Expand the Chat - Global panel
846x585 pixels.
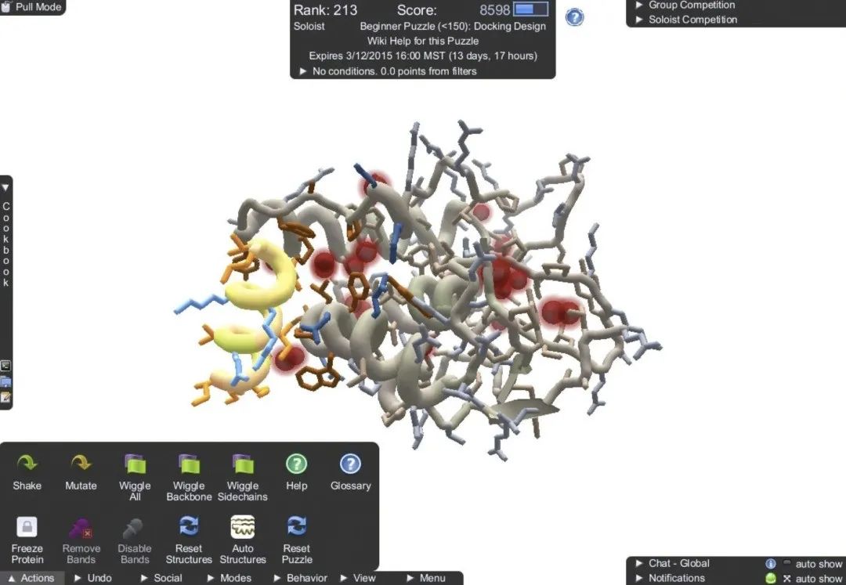pos(639,563)
